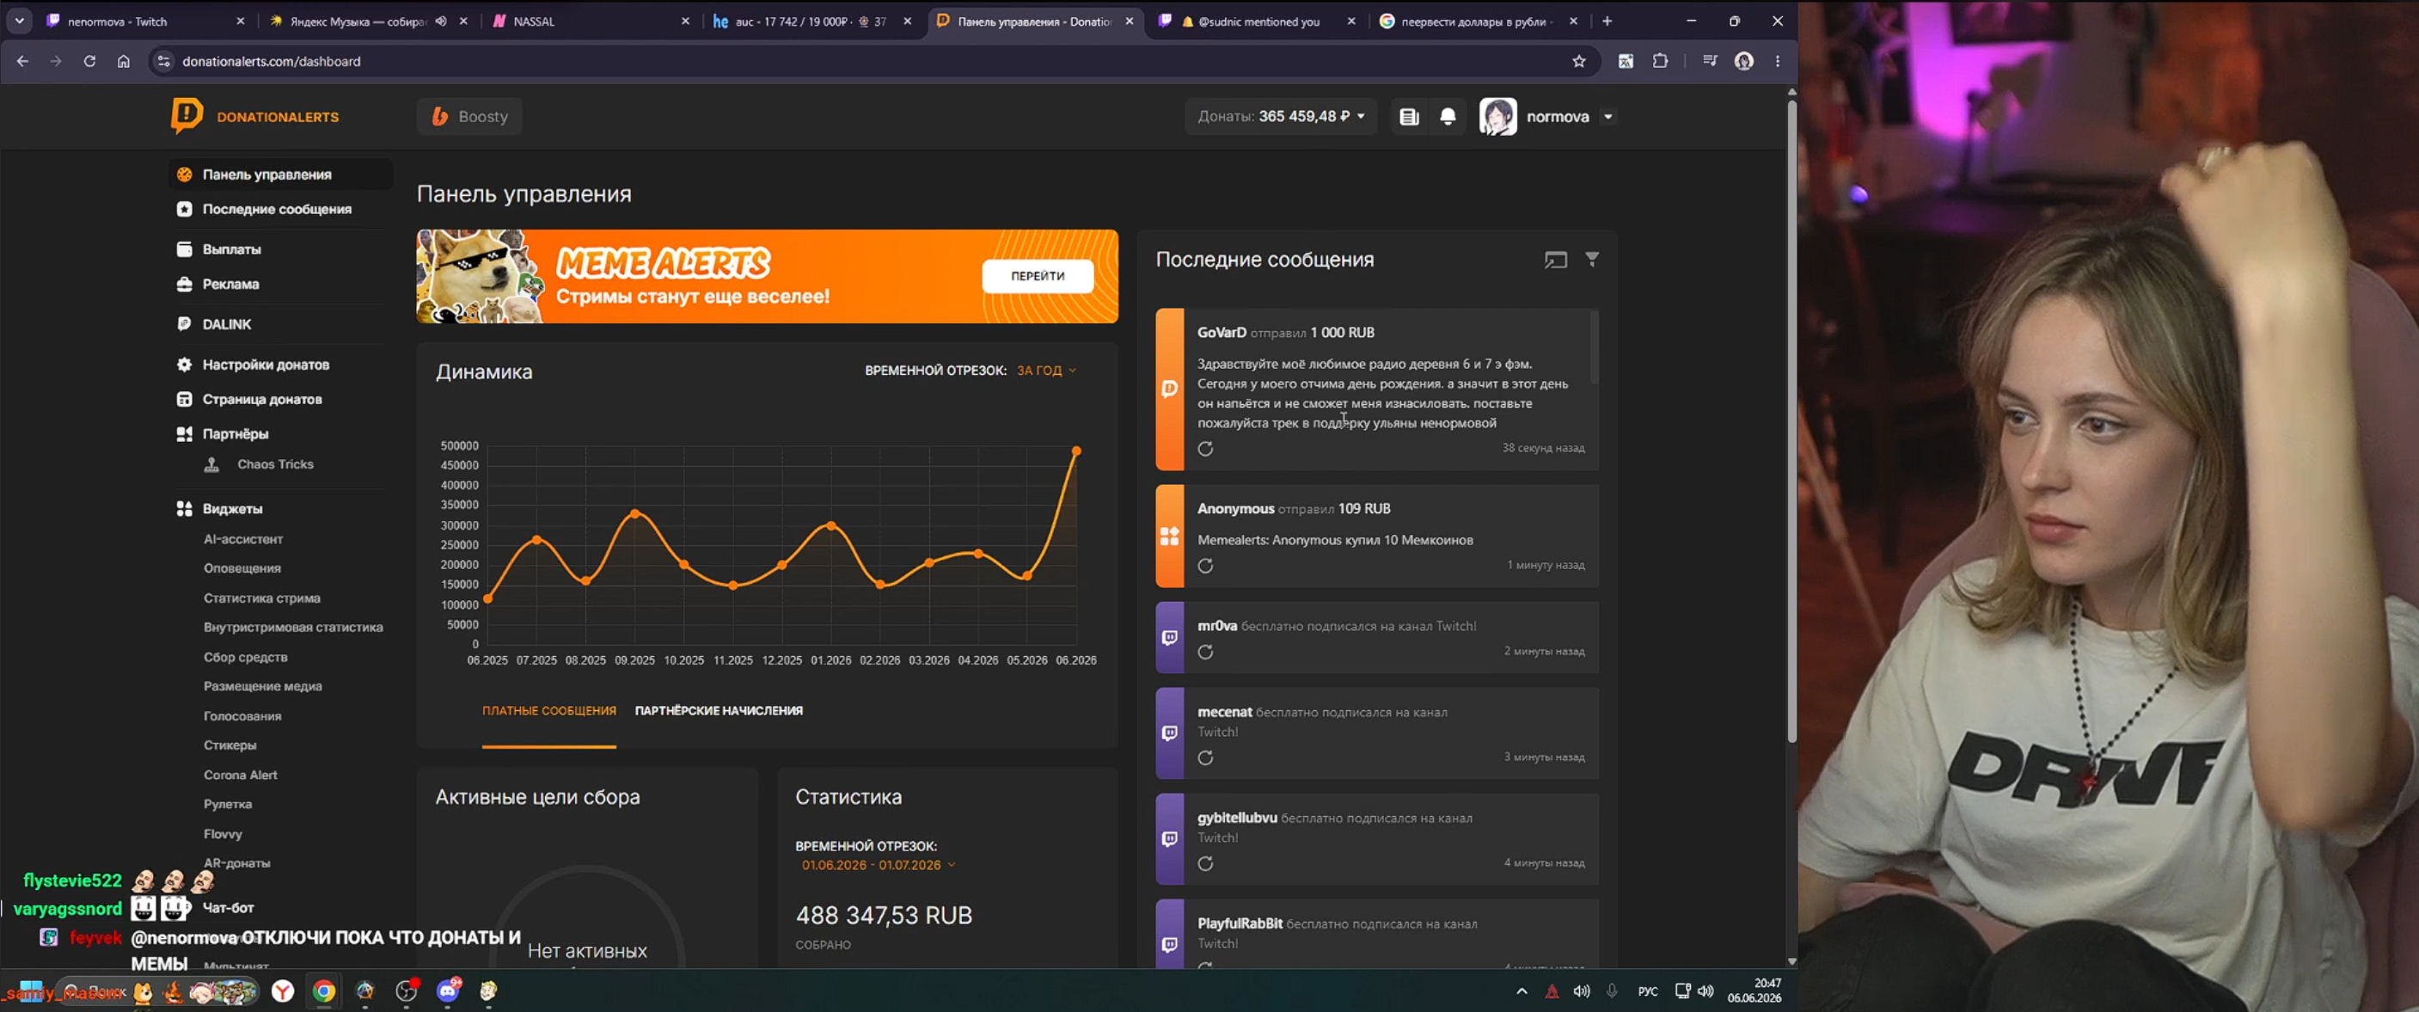This screenshot has width=2419, height=1012.
Task: Replay mr0va subscription alert
Action: click(x=1206, y=652)
